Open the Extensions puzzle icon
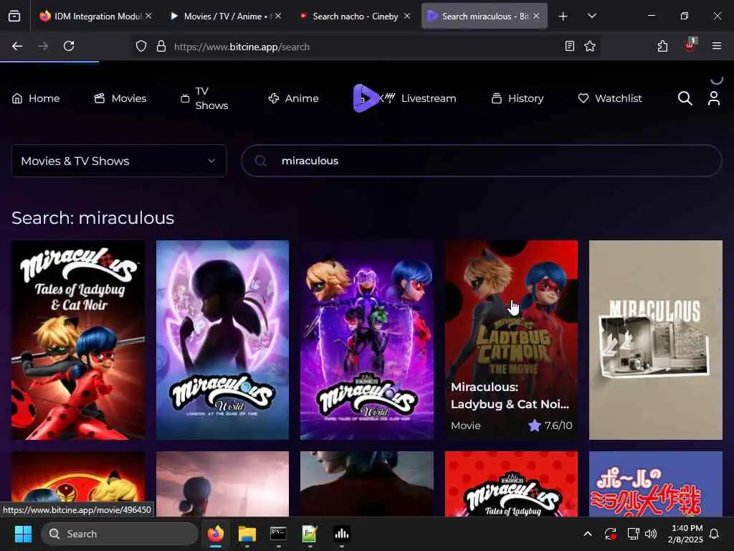 (662, 46)
